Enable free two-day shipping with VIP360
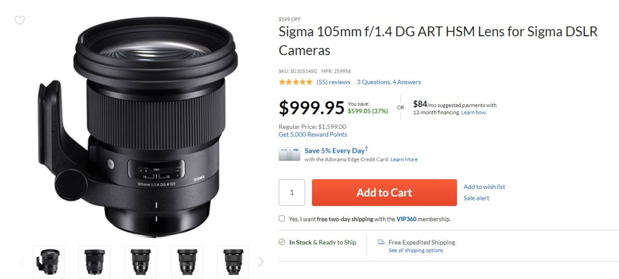The width and height of the screenshot is (619, 279). point(282,218)
